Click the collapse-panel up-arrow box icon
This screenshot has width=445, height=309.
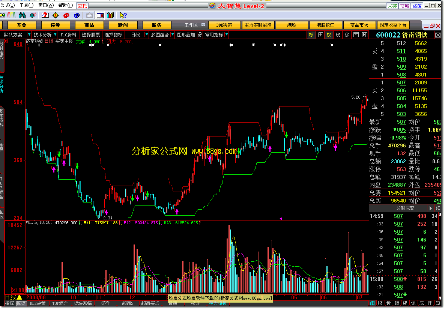[356, 34]
